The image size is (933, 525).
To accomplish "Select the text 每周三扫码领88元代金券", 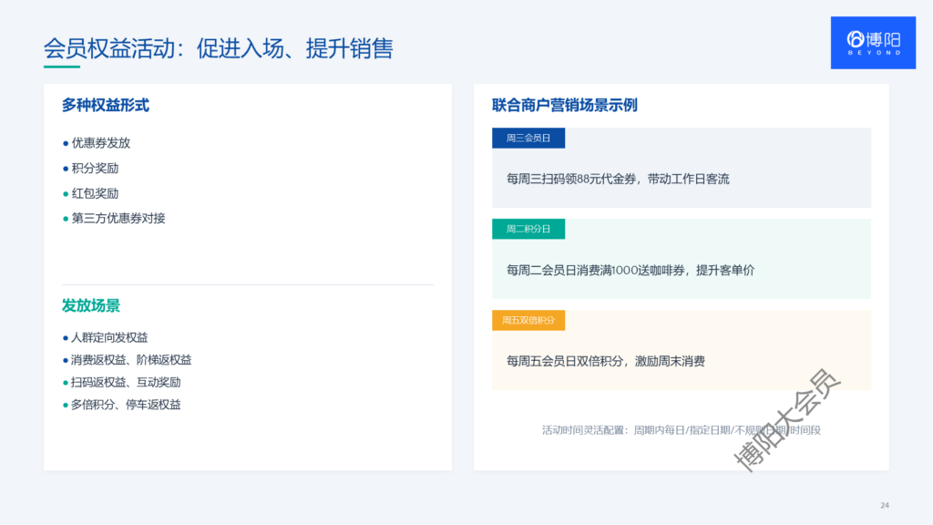I will point(571,180).
